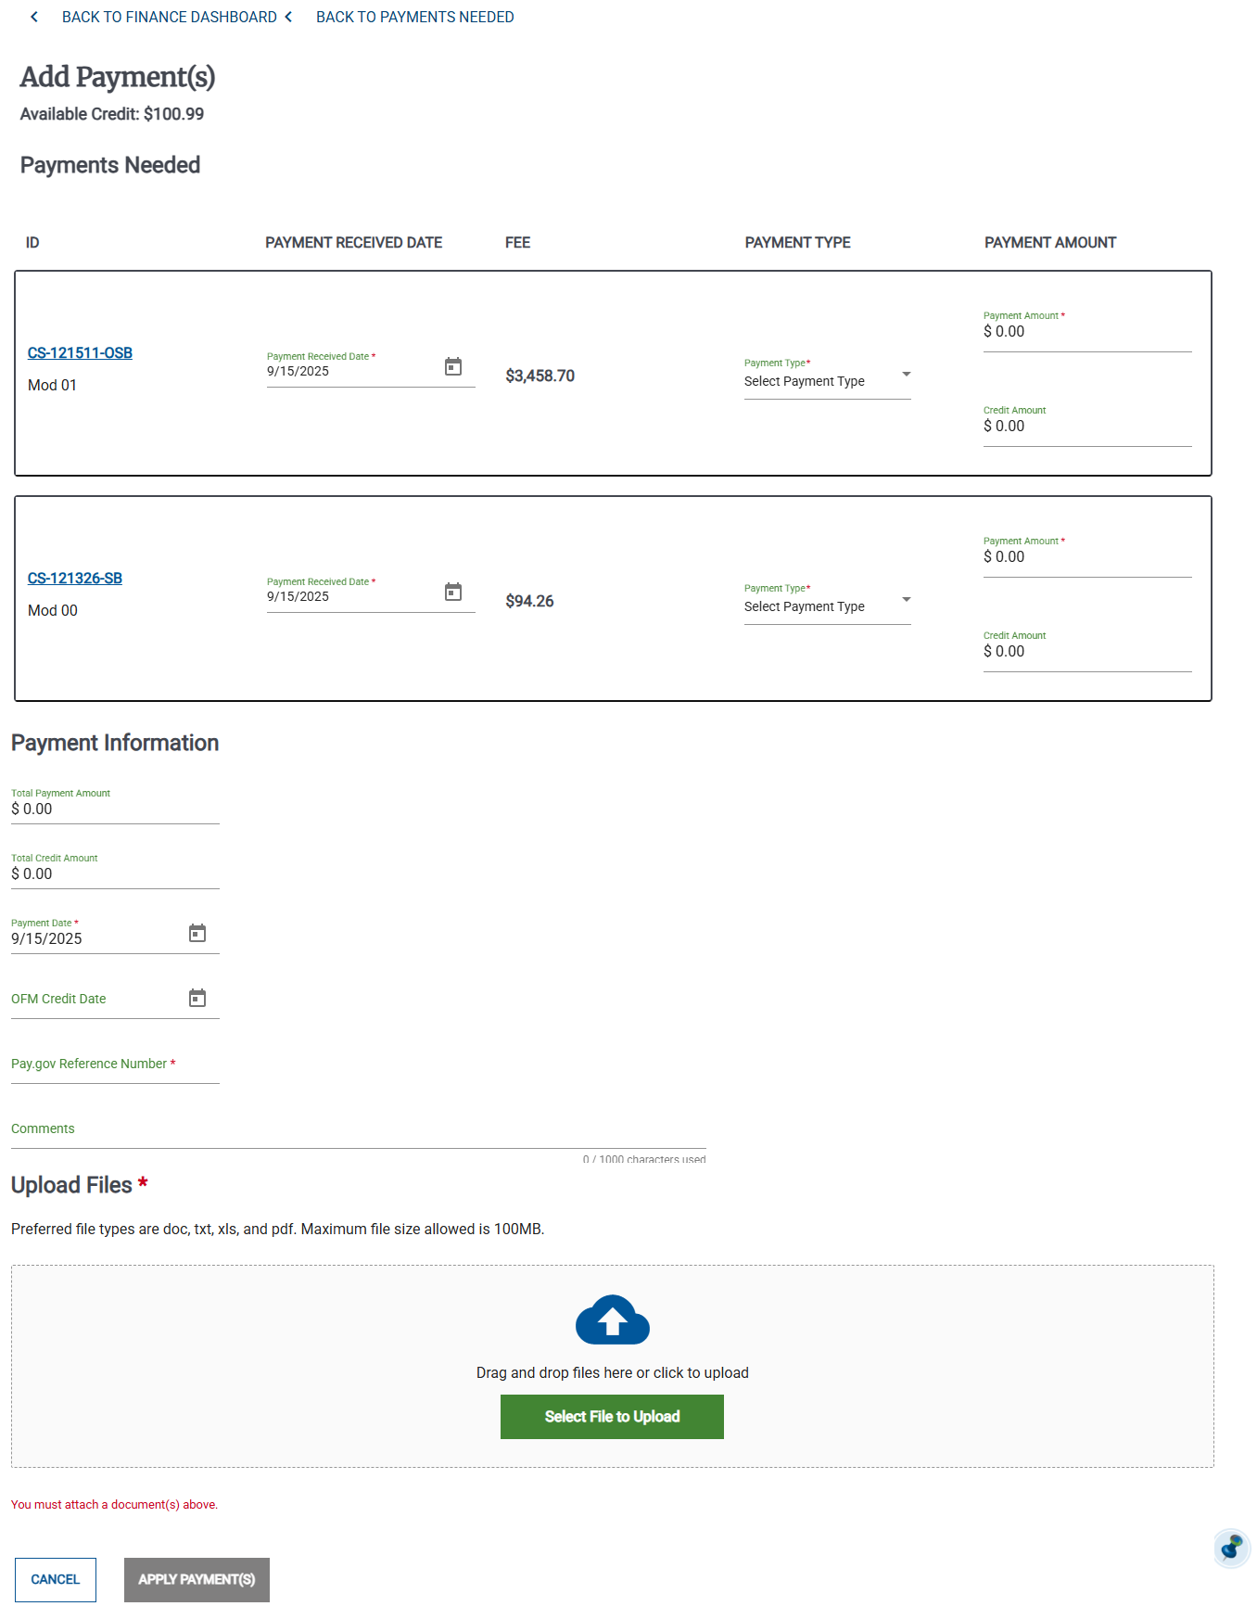Open the CS-121326-SB record link

coord(75,578)
